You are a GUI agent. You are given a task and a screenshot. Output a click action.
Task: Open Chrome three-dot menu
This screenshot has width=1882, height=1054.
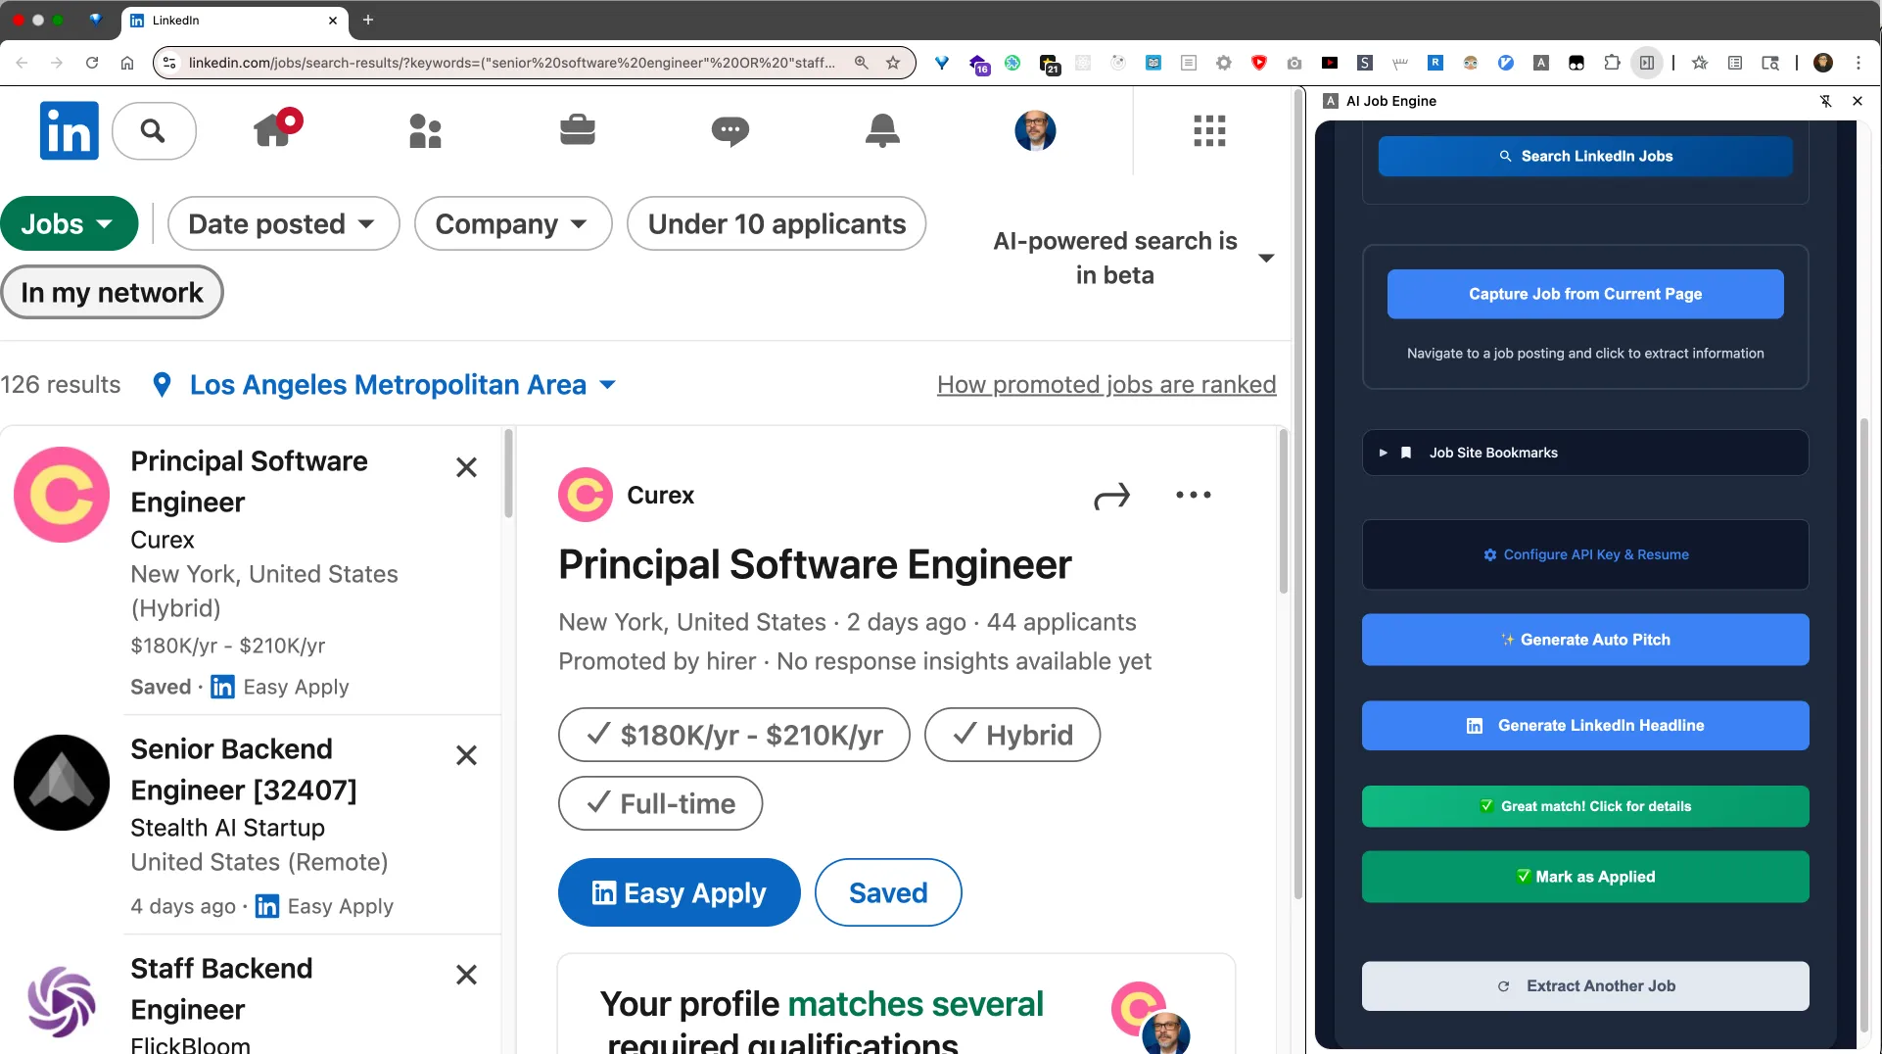click(x=1858, y=63)
